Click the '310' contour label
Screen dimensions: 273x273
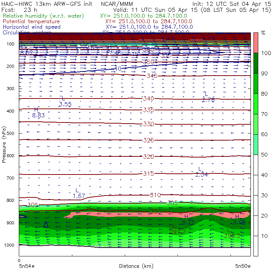[x=155, y=195]
